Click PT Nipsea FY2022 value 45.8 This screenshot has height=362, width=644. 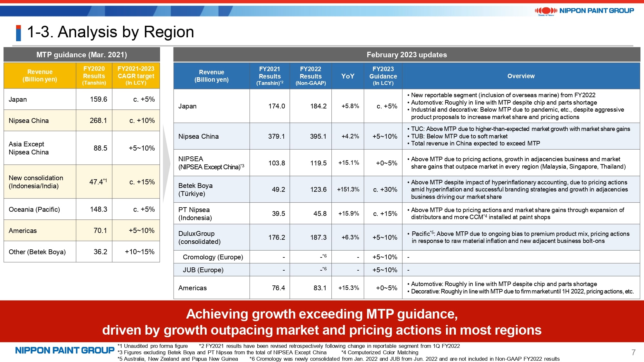pyautogui.click(x=320, y=213)
